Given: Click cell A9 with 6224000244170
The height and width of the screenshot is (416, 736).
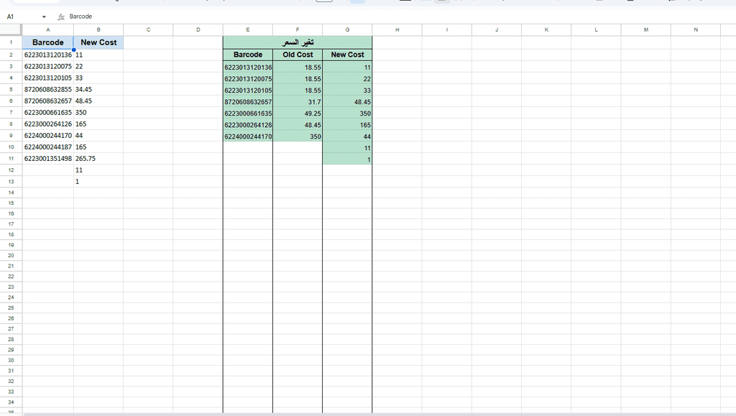Looking at the screenshot, I should pos(48,136).
